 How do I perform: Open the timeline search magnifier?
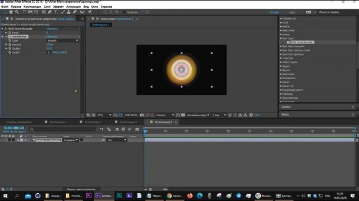coord(32,129)
